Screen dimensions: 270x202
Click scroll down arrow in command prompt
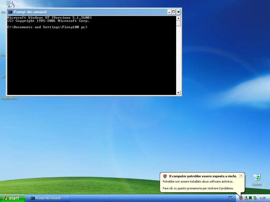(178, 93)
